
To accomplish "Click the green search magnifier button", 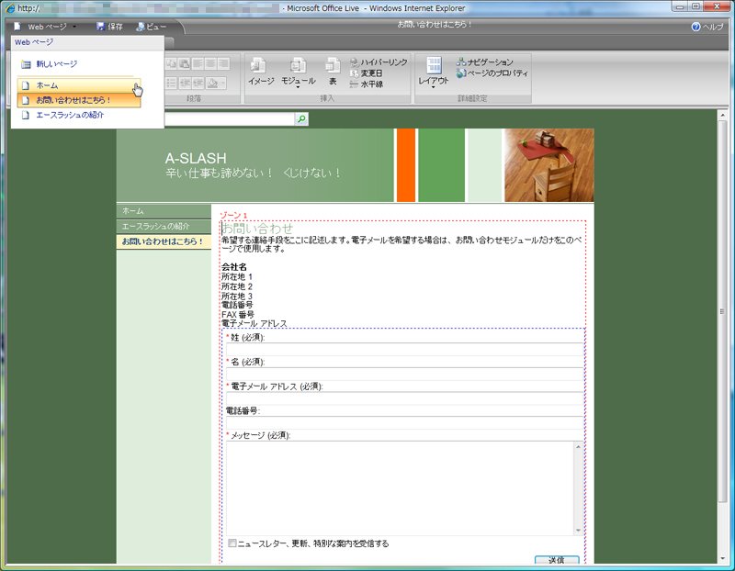I will pos(302,119).
